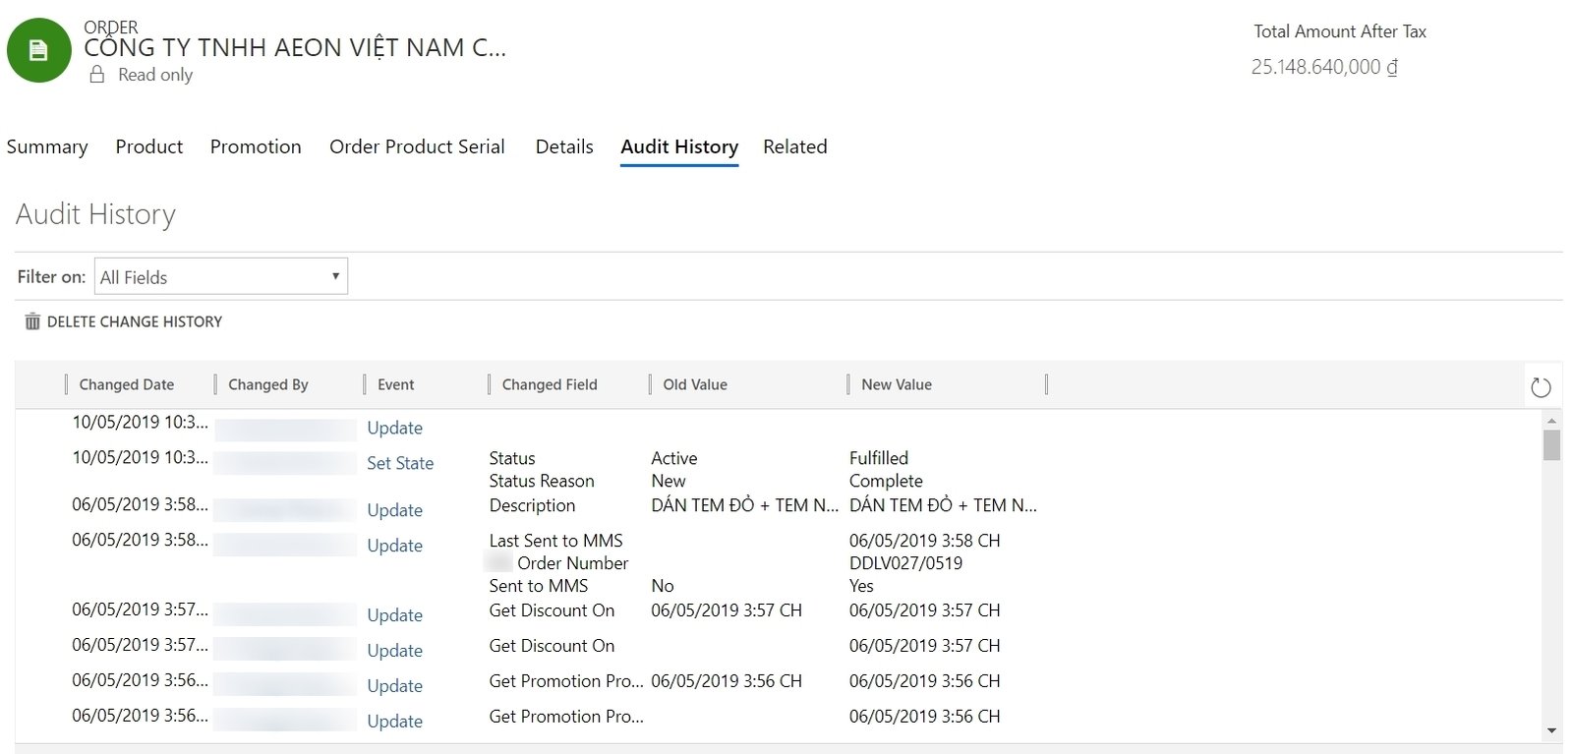Open Update link for the Description change

[x=395, y=510]
